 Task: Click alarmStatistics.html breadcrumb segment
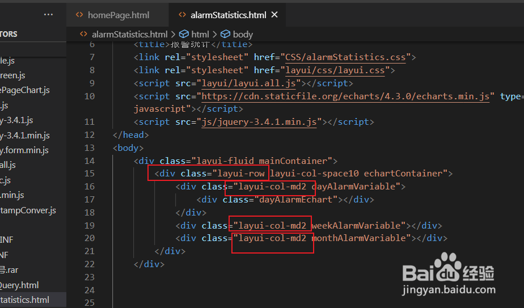click(x=130, y=35)
